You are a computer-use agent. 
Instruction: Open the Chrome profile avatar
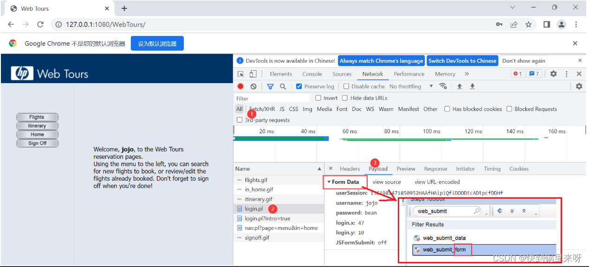[x=562, y=25]
